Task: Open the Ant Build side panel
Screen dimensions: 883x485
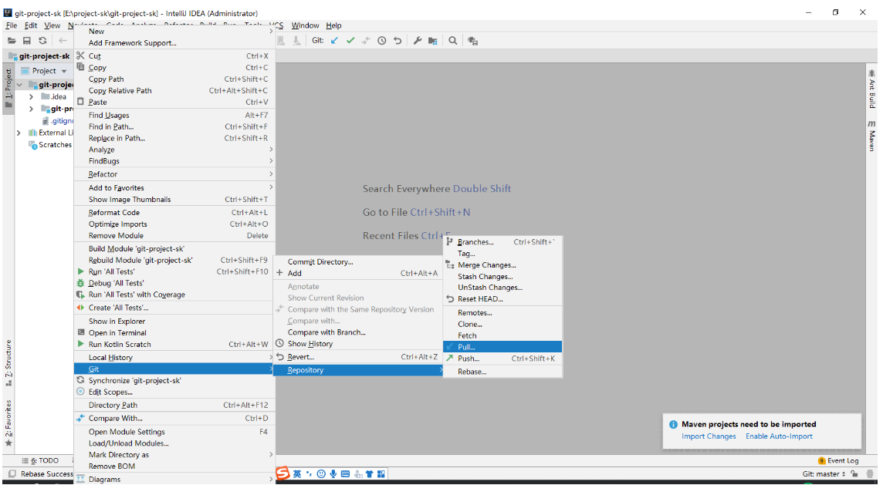Action: point(871,89)
